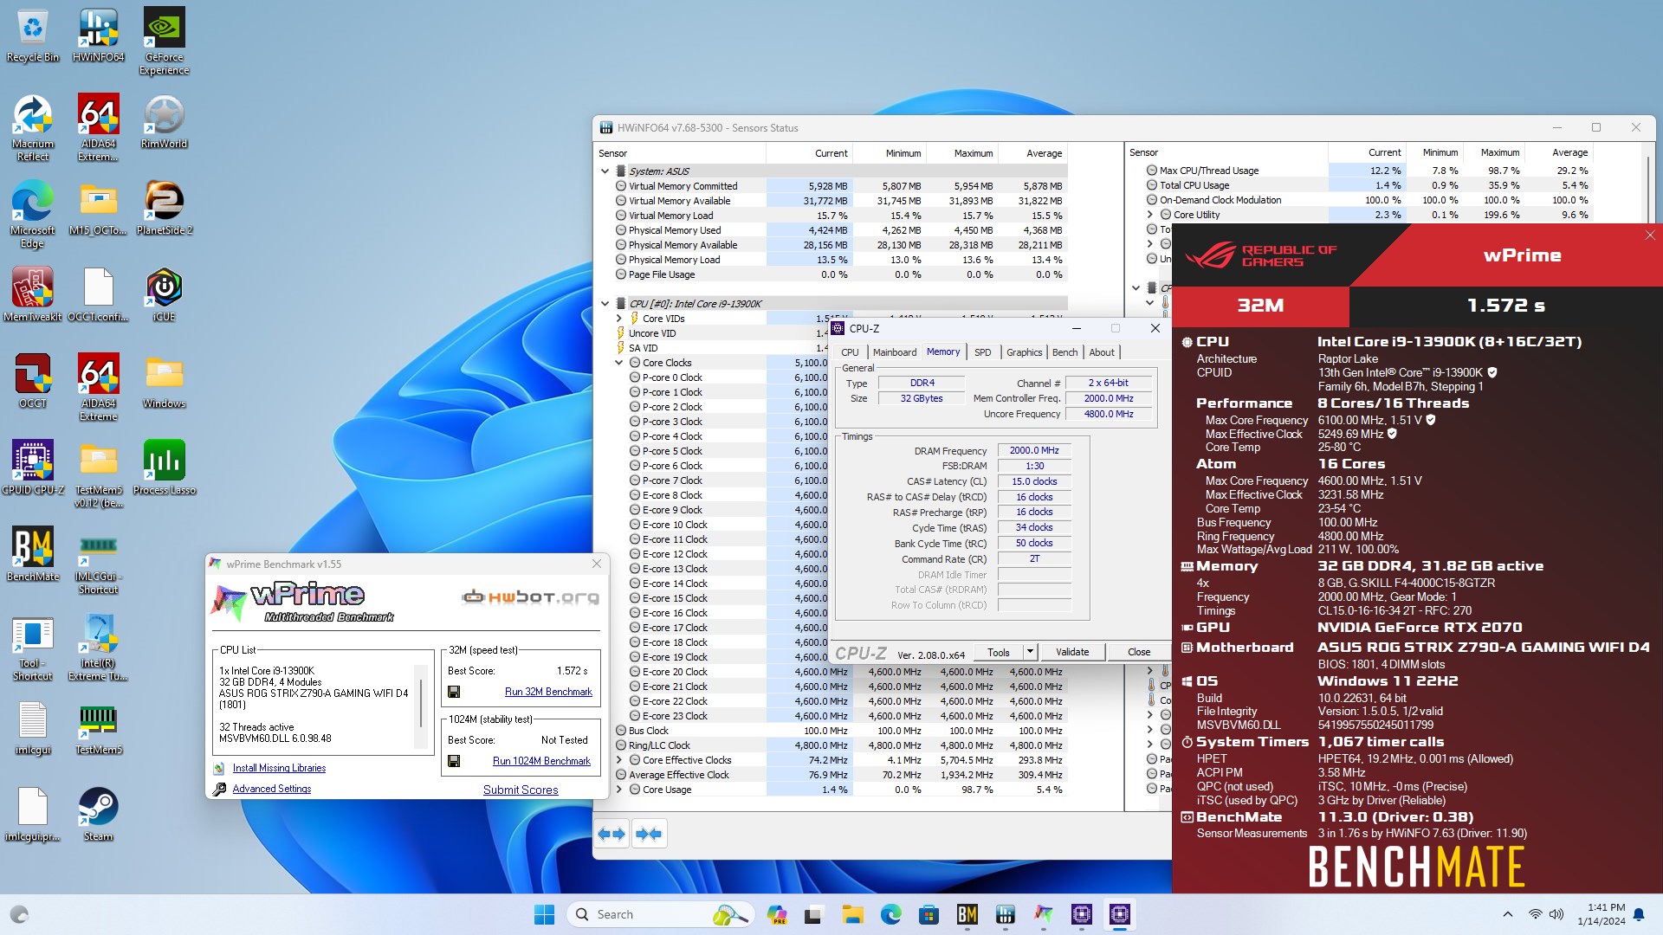Click Submit Scores link

point(521,790)
